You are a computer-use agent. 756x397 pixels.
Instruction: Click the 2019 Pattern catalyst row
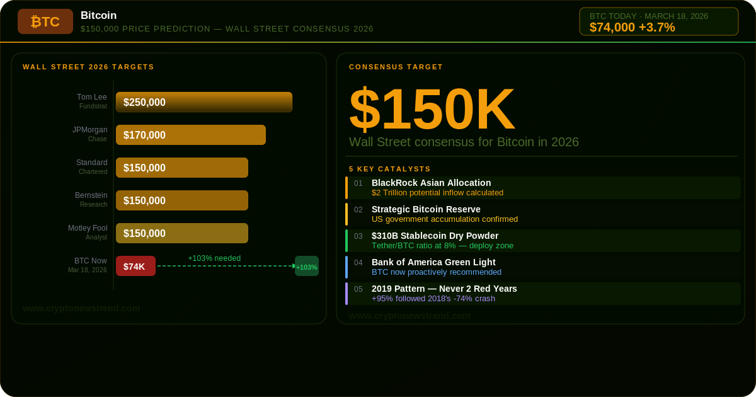point(542,294)
